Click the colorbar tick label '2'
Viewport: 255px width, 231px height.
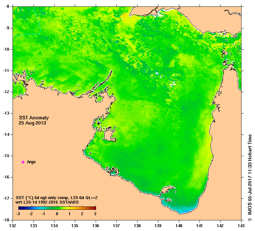82,214
